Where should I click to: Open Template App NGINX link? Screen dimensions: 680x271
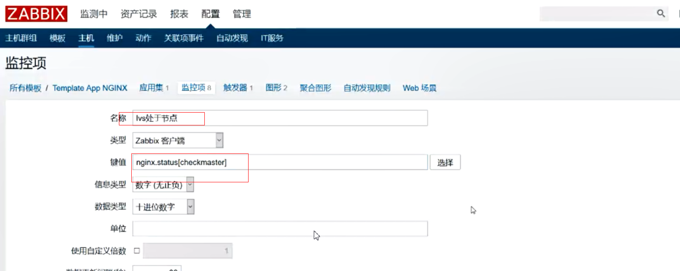tap(90, 88)
